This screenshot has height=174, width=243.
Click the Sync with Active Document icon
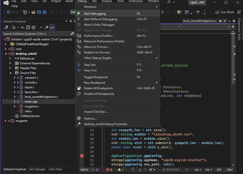(x=22, y=27)
